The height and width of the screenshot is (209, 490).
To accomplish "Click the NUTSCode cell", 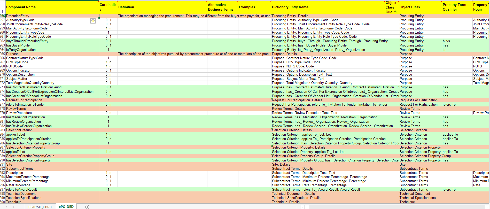I will click(x=52, y=66).
